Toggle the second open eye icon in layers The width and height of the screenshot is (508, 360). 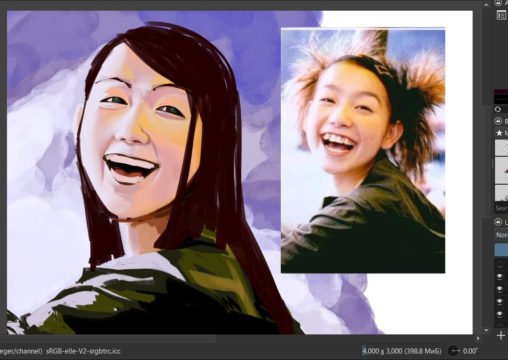500,289
